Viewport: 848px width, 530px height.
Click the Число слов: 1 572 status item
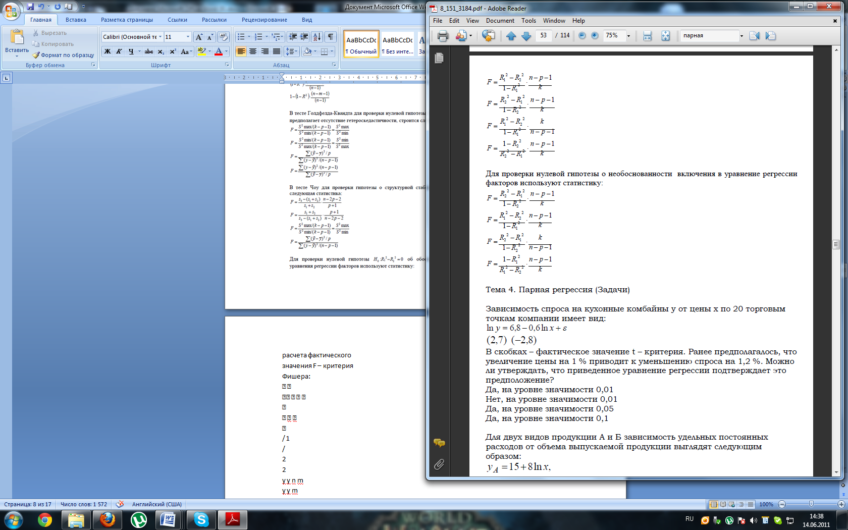(84, 504)
